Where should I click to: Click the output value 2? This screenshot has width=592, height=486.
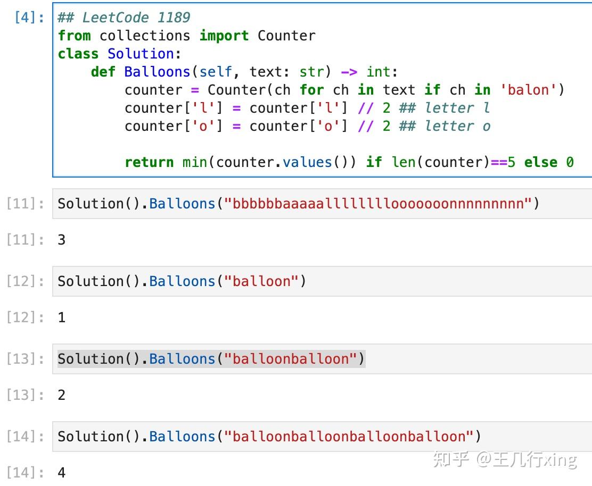[62, 395]
